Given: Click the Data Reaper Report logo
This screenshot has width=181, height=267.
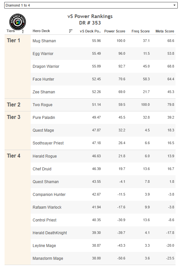Looking at the screenshot, I should tap(18, 22).
